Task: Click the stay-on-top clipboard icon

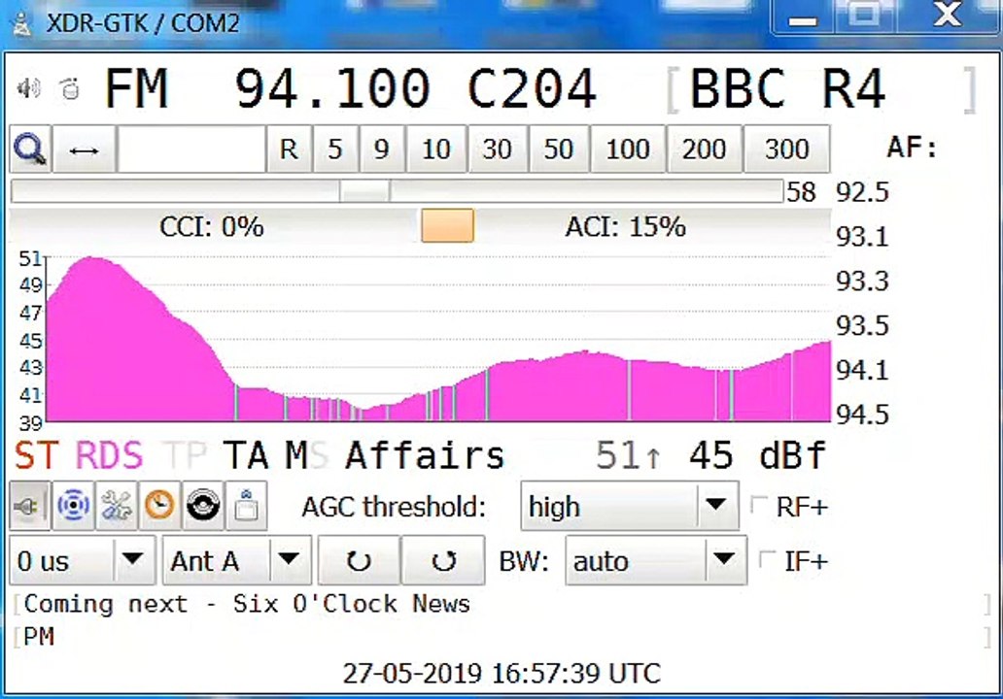Action: 247,507
